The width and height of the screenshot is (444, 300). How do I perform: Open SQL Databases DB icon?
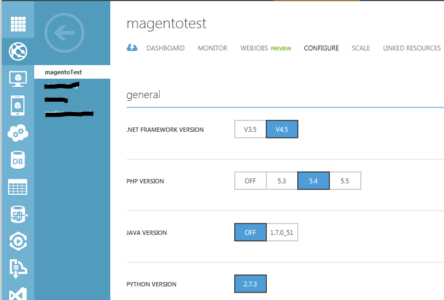(17, 160)
